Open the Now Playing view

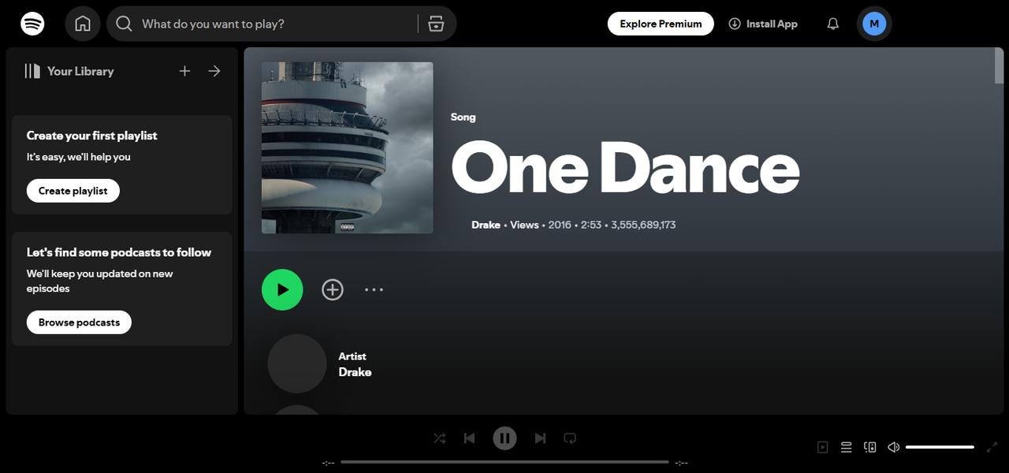[x=822, y=446]
